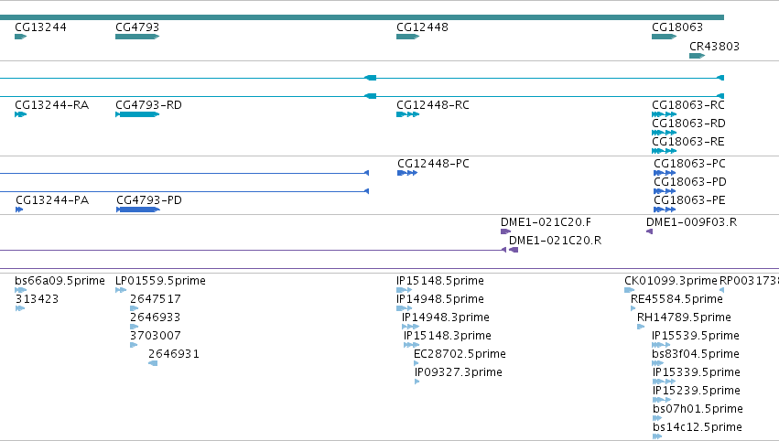
Task: Click the CG4793 gene arrow feature
Action: (137, 37)
